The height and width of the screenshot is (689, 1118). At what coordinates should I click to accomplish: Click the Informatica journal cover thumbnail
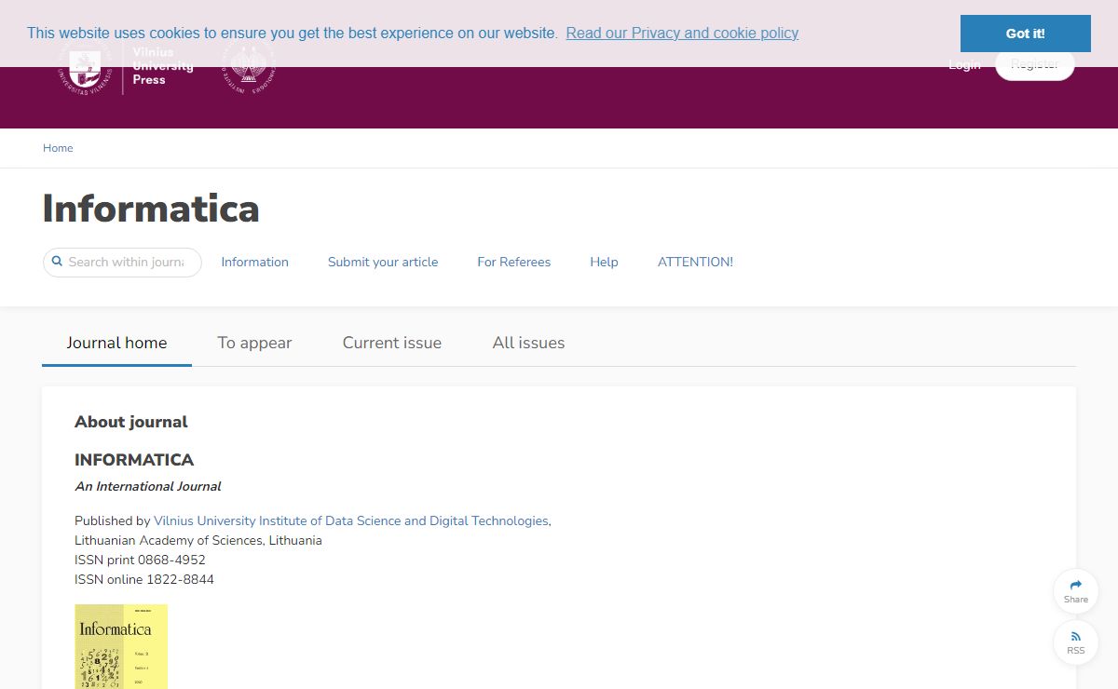click(x=121, y=646)
